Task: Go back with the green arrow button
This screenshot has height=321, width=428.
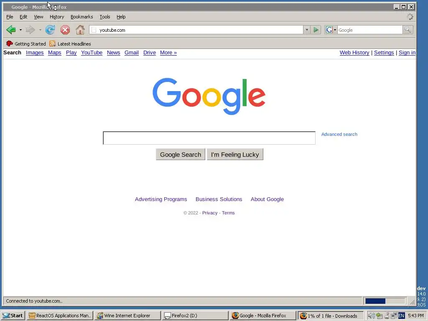Action: pos(11,30)
